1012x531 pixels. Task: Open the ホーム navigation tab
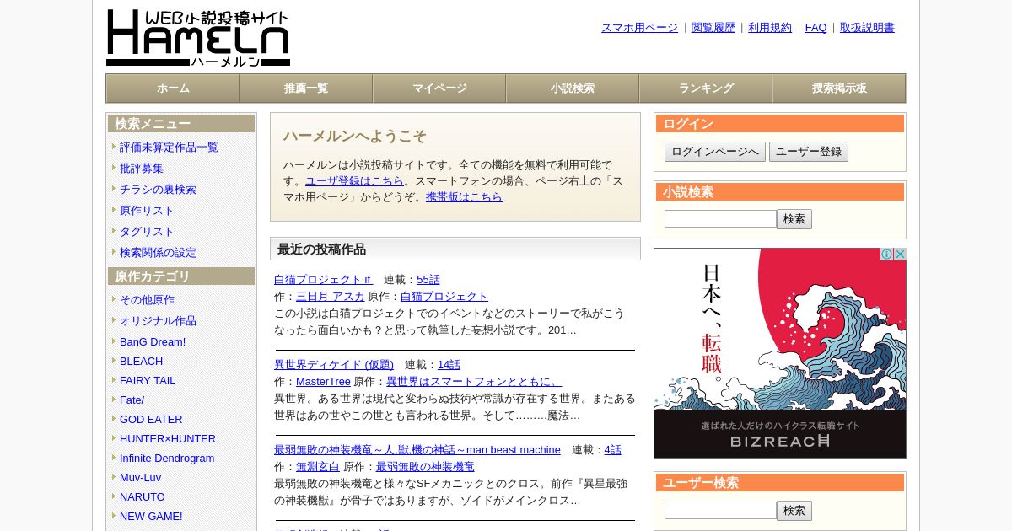point(173,88)
